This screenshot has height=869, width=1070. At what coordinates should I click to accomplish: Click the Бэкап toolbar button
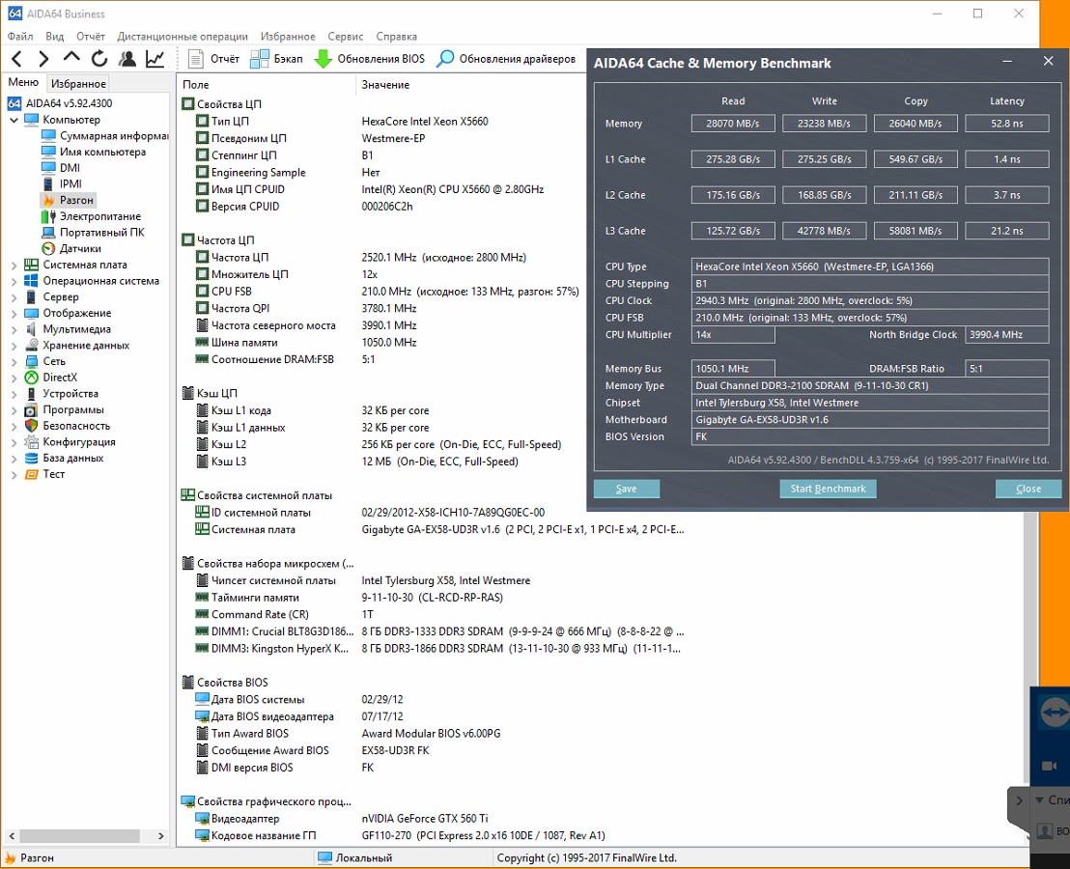(276, 59)
